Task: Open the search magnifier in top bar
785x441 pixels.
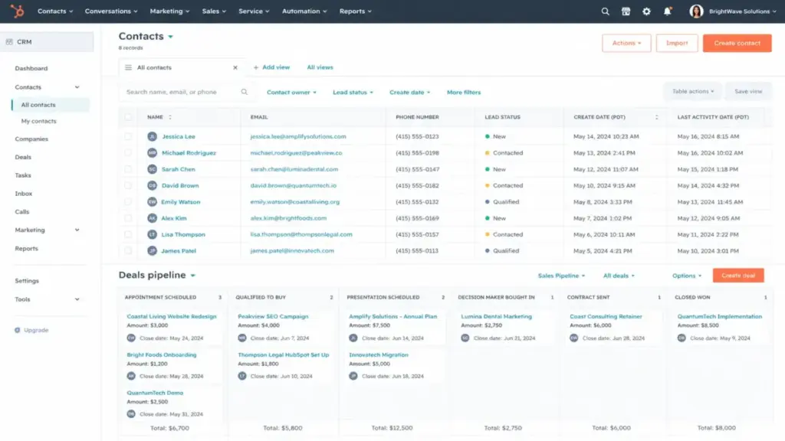Action: point(606,11)
